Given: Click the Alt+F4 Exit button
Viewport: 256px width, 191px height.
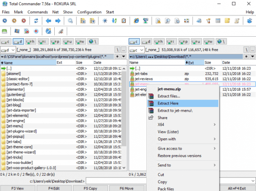Looking at the screenshot, I should click(x=237, y=188).
